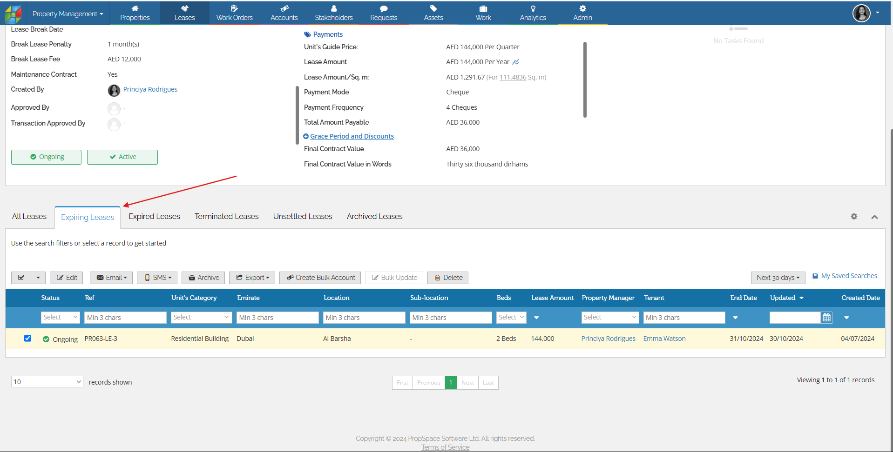The image size is (893, 452).
Task: Click the PropSpace colorful logo
Action: (14, 14)
